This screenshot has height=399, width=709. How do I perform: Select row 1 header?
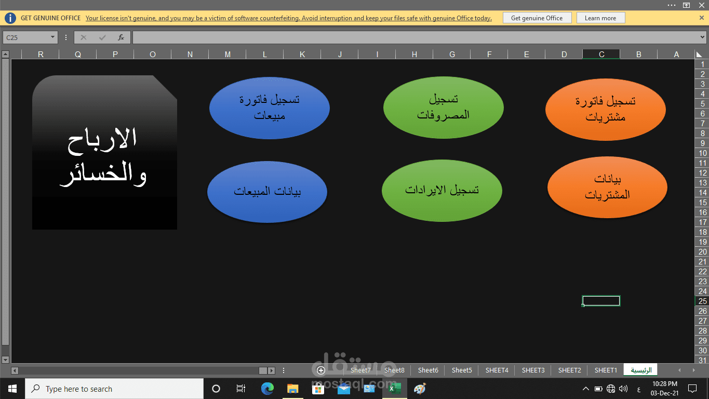pyautogui.click(x=703, y=64)
